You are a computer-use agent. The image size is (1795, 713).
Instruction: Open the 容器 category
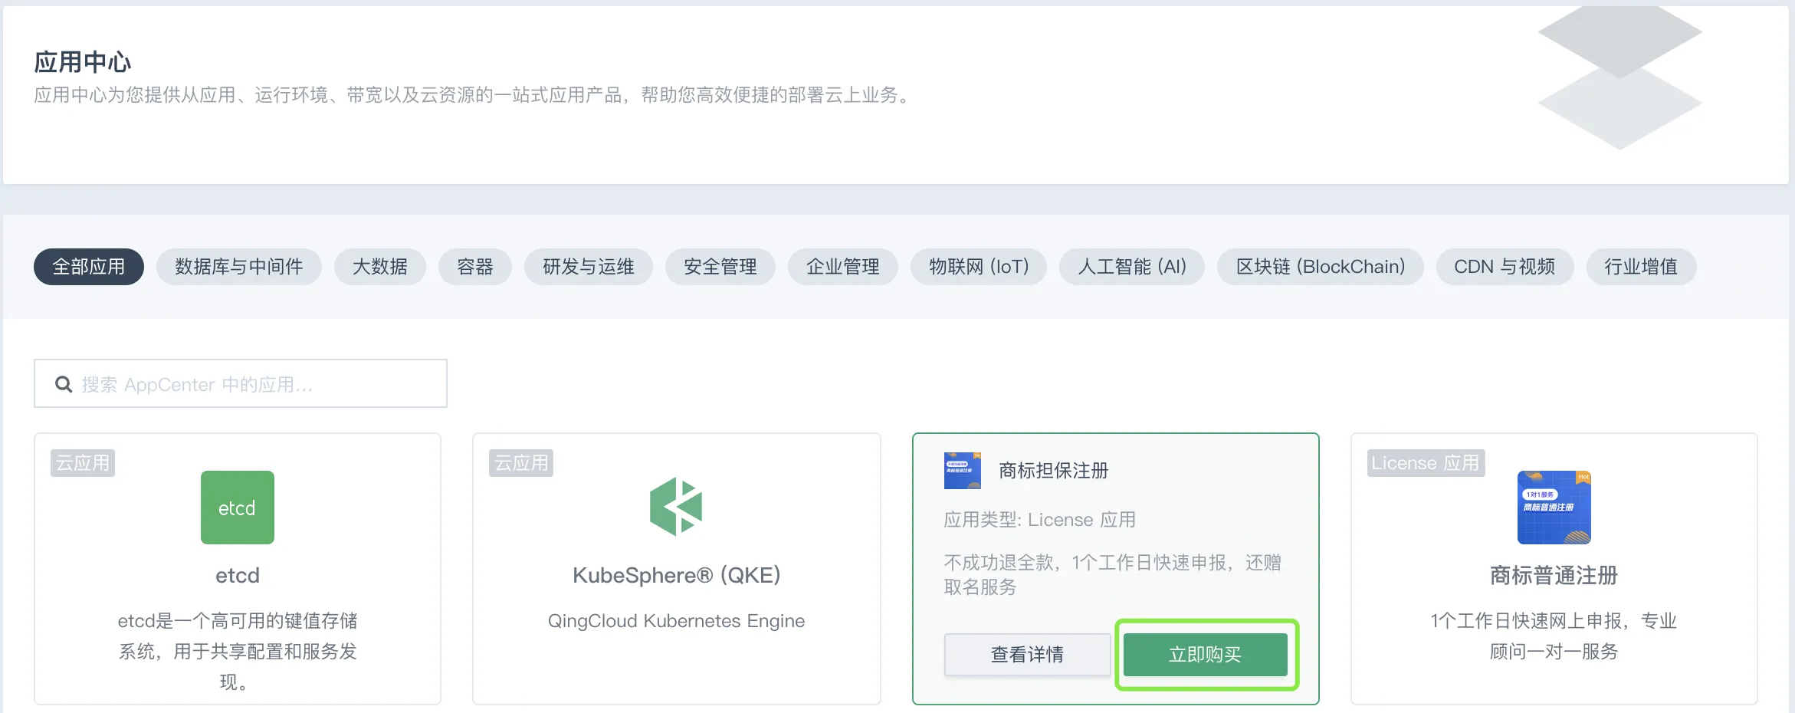[x=474, y=267]
